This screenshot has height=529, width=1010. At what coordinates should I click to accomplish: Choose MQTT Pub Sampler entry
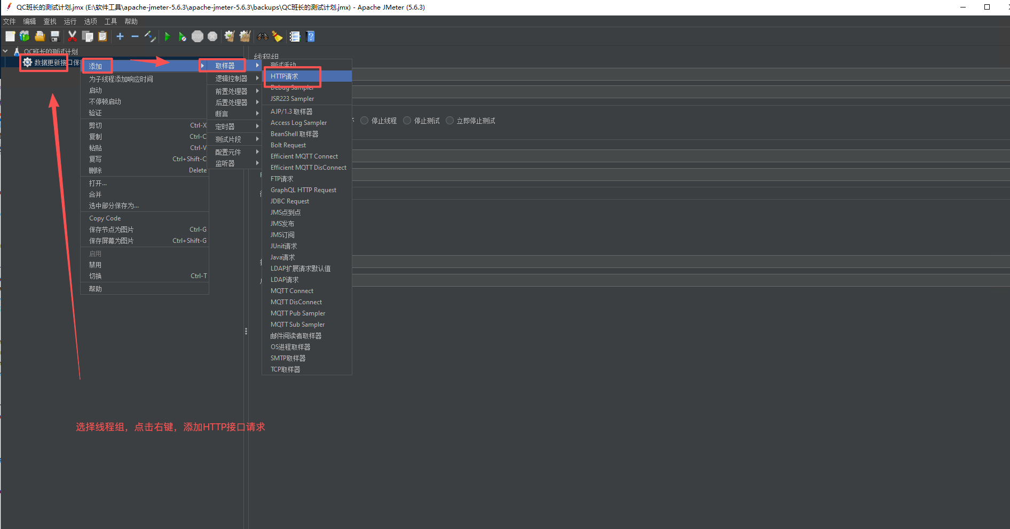[307, 313]
